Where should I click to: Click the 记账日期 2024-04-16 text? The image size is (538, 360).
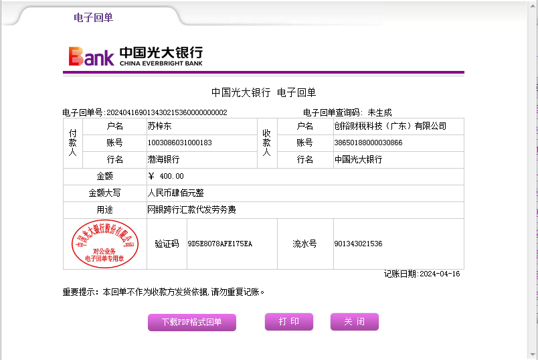coord(422,274)
